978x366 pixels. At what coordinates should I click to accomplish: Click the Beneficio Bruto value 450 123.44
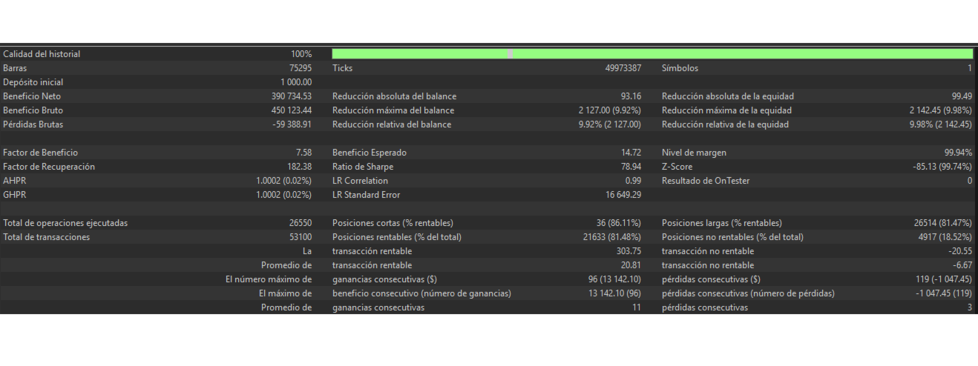click(x=292, y=110)
